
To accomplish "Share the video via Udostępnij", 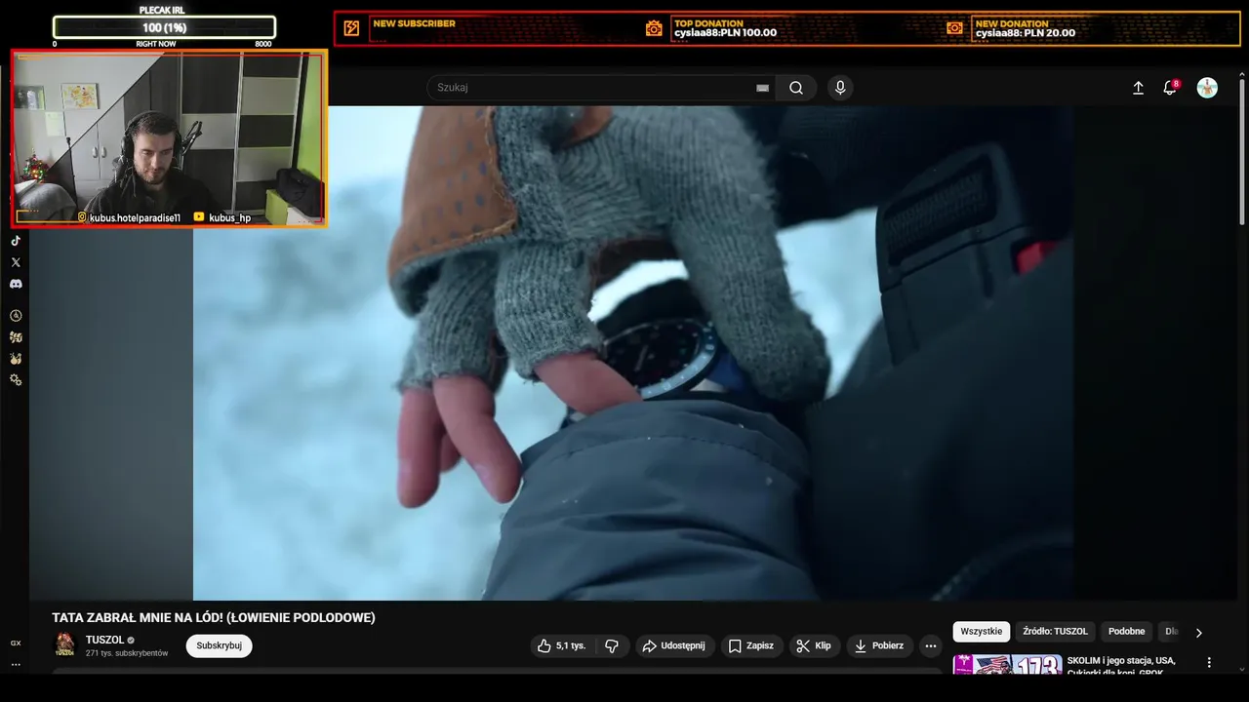I will click(x=673, y=645).
